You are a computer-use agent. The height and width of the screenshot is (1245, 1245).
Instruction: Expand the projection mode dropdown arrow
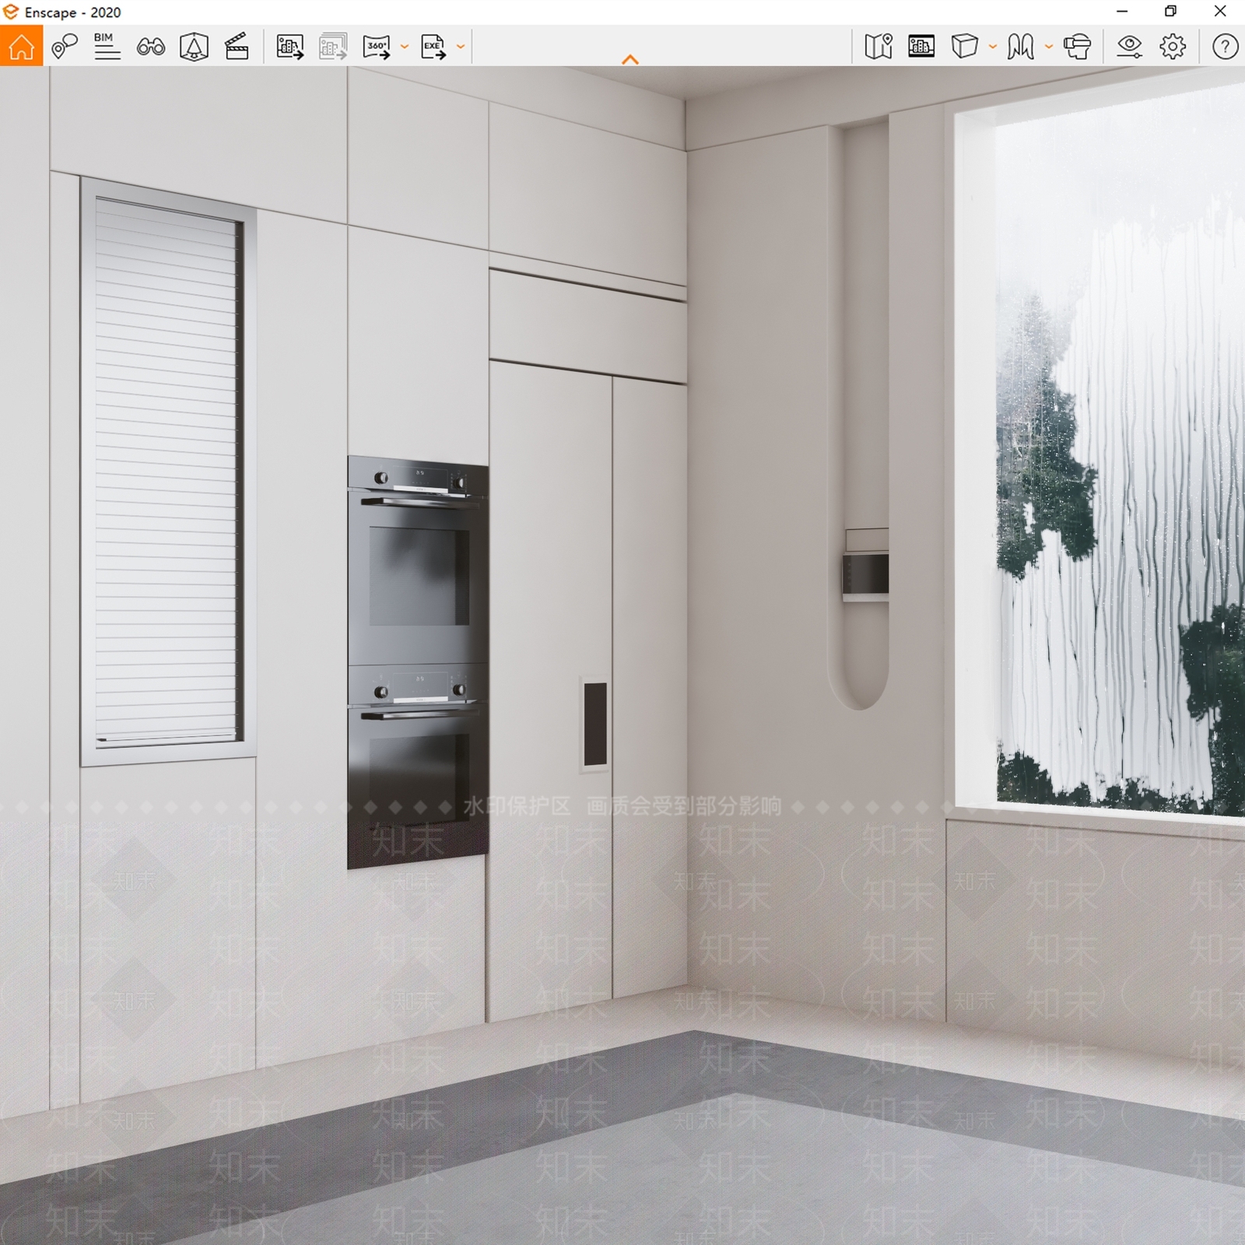pos(992,47)
